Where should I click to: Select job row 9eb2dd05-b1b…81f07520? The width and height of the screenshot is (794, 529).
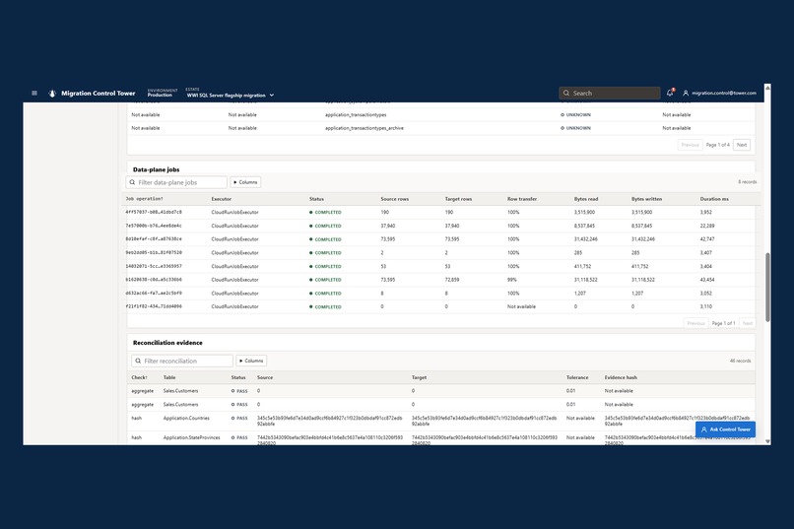[x=440, y=252]
